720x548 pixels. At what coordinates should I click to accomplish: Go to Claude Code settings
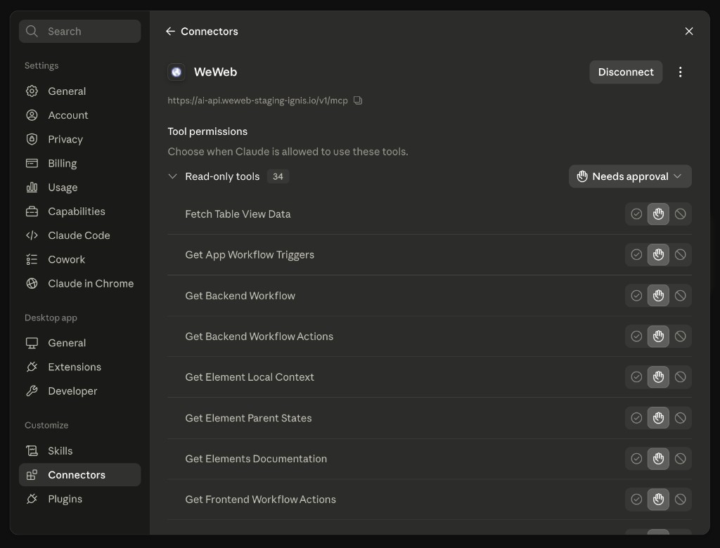(79, 235)
